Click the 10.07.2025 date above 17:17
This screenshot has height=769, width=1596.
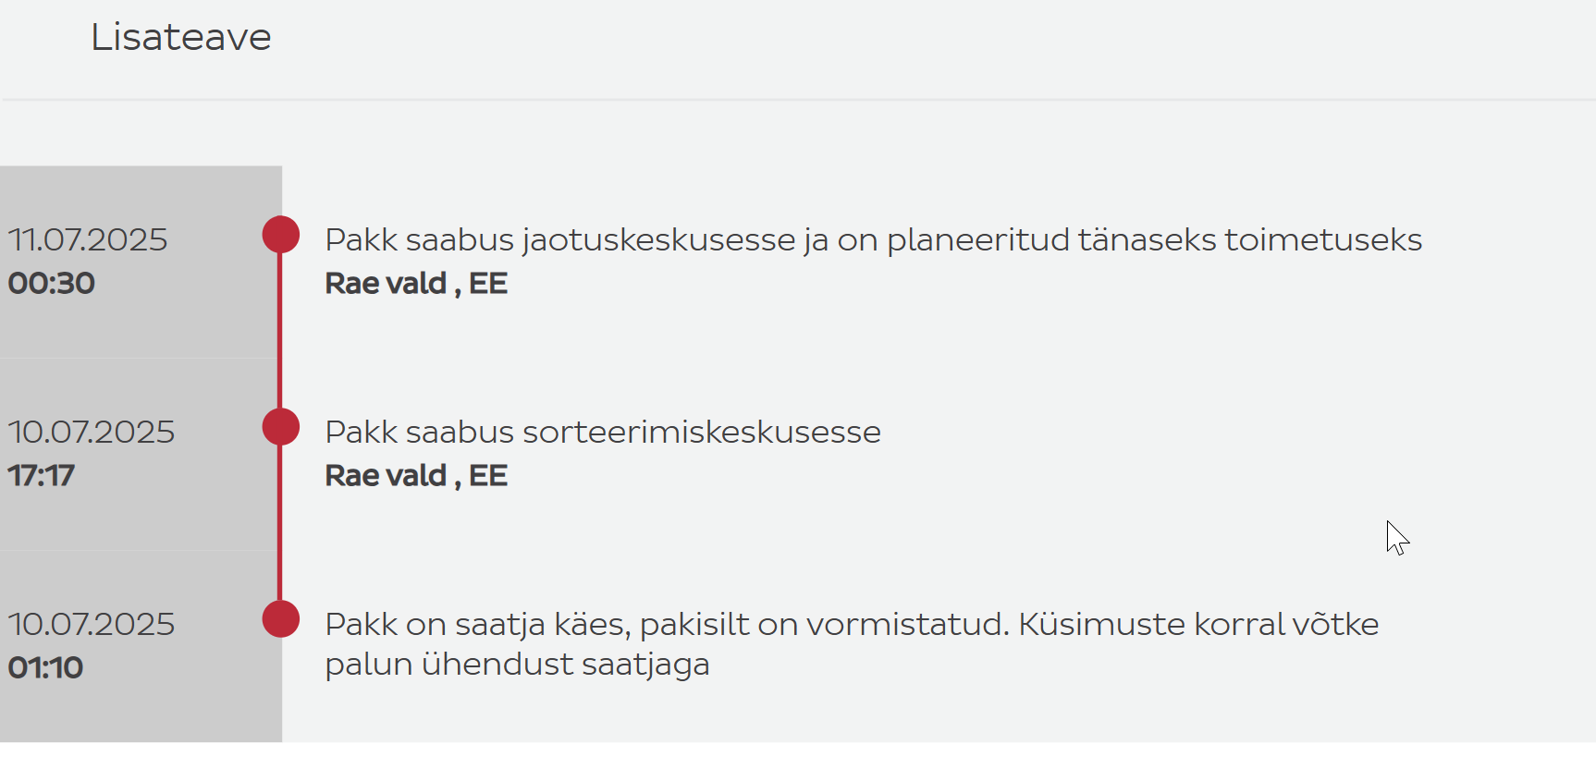[x=92, y=432]
